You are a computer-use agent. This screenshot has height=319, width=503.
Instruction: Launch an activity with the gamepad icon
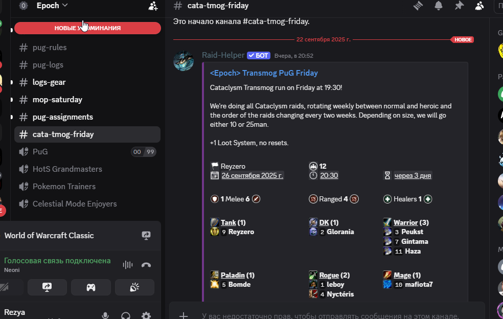[91, 287]
